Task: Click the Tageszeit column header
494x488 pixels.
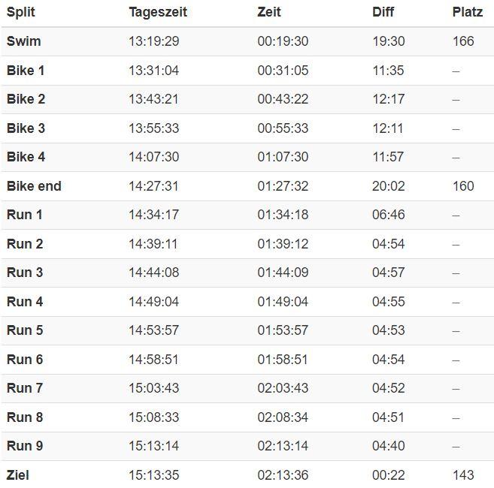Action: pyautogui.click(x=158, y=12)
